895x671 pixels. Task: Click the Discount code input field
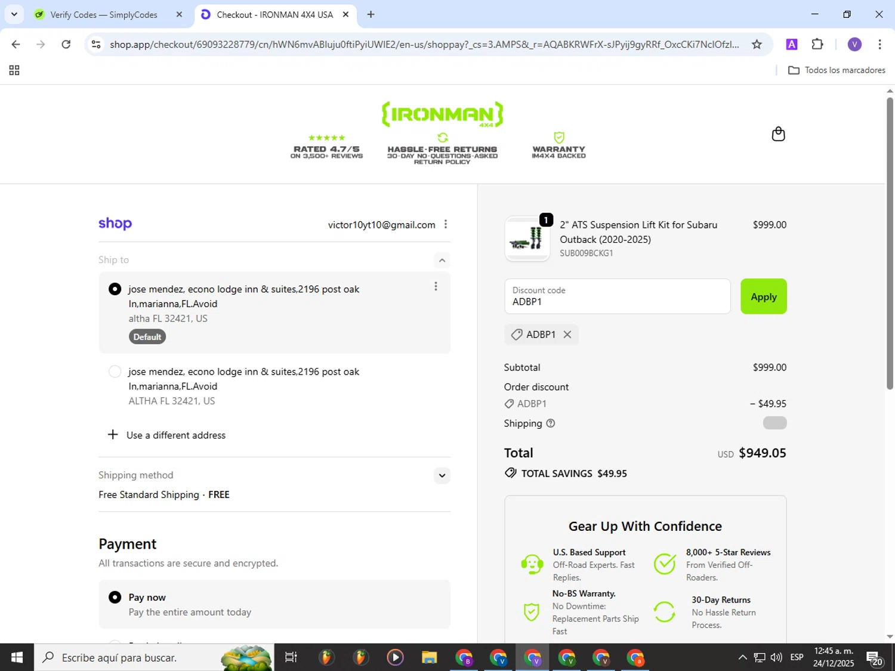tap(617, 296)
